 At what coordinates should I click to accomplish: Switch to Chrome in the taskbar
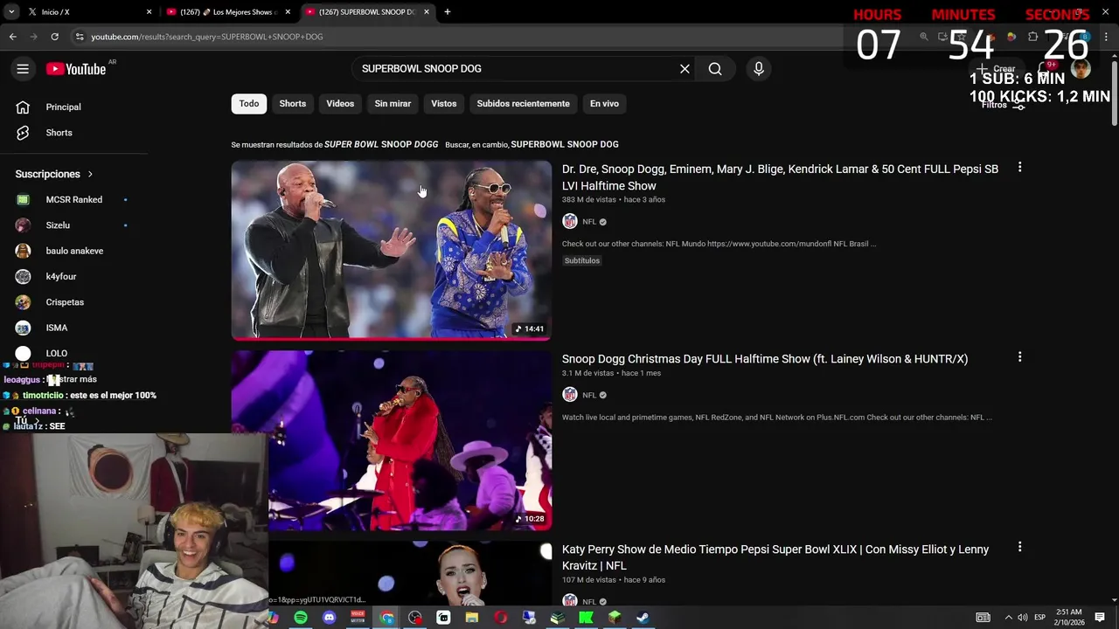(x=387, y=618)
